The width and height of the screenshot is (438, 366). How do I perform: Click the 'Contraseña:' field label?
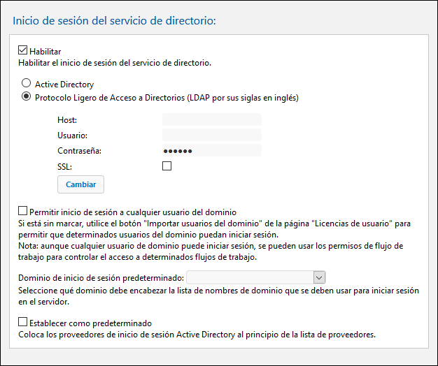click(79, 150)
